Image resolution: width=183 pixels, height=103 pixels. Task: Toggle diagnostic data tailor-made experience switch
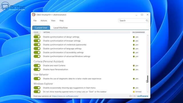[x=37, y=79]
